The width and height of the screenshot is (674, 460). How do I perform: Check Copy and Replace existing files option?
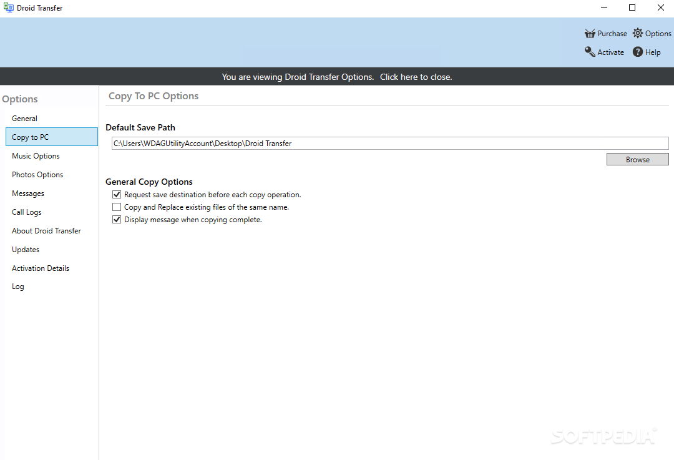(x=117, y=207)
